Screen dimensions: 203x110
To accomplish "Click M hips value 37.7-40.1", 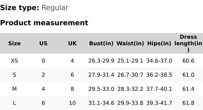I will tap(159, 89).
